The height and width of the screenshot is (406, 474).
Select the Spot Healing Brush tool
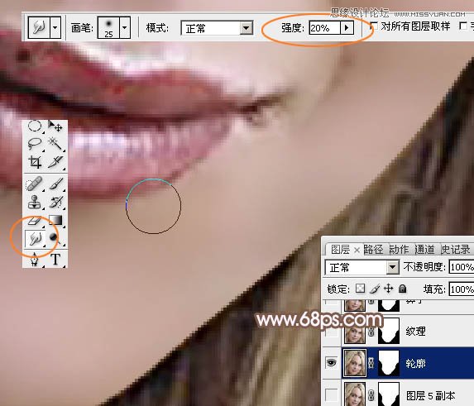(x=35, y=184)
